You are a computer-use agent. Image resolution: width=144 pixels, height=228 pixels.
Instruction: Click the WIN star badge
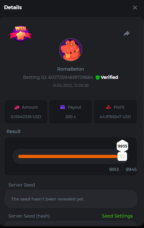[x=20, y=34]
